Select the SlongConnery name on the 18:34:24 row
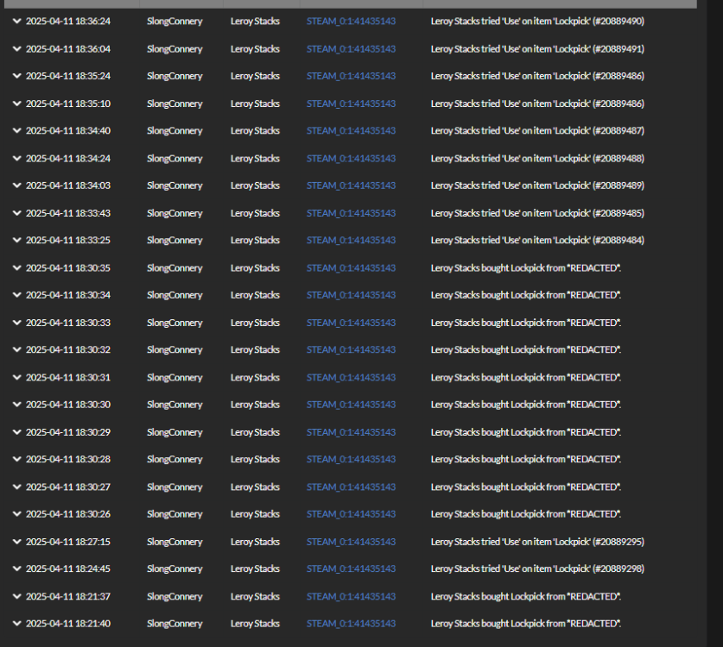Viewport: 723px width, 647px height. pyautogui.click(x=174, y=158)
